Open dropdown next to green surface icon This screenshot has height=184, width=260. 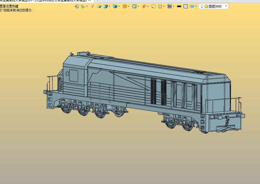click(87, 6)
